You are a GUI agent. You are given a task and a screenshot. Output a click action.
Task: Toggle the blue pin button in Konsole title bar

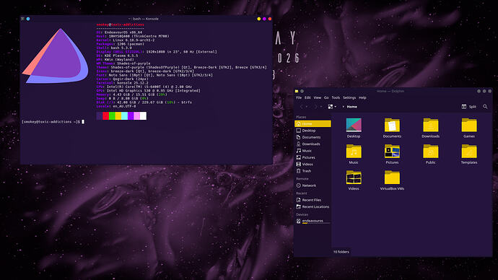point(28,19)
